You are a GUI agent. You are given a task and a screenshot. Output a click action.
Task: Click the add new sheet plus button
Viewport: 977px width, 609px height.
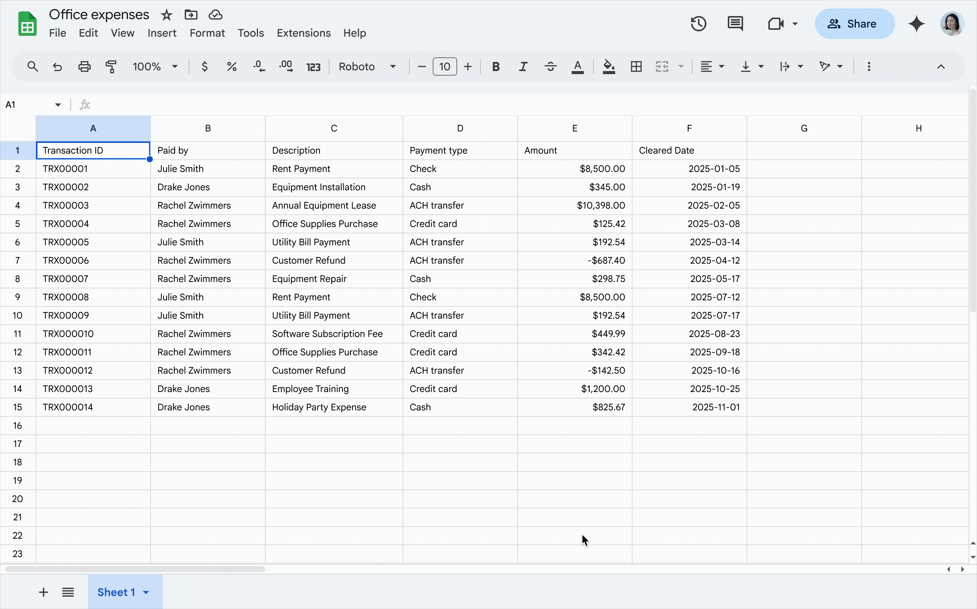[44, 592]
